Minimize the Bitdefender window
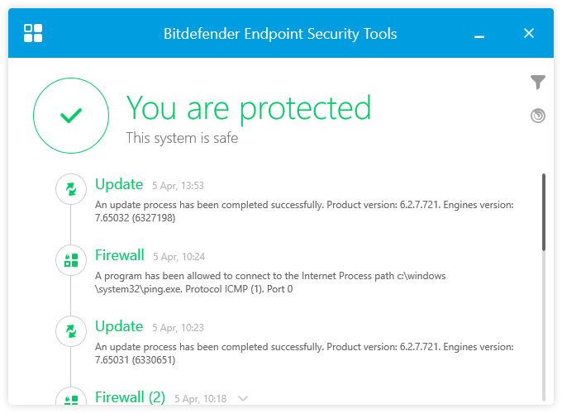 coord(479,35)
